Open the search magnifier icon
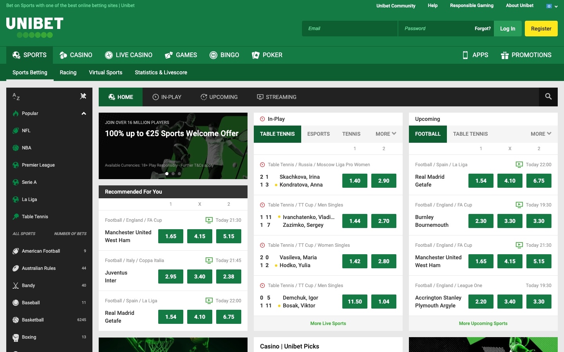 pos(548,97)
